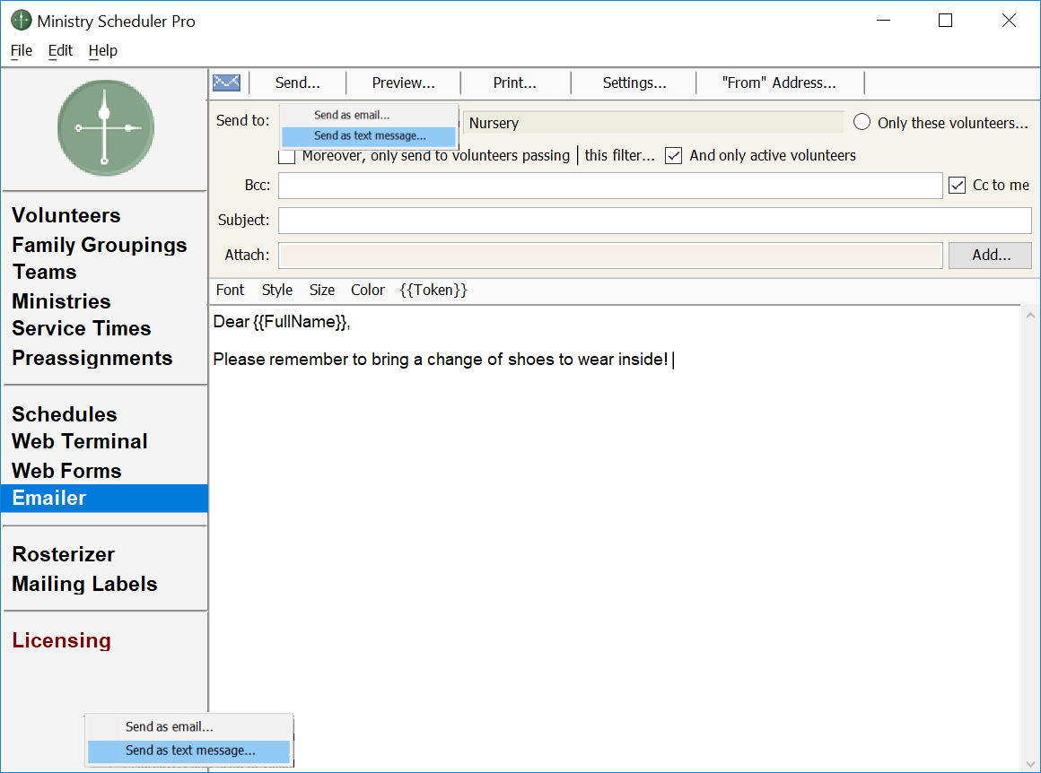Click the Add... attachment button

click(991, 255)
